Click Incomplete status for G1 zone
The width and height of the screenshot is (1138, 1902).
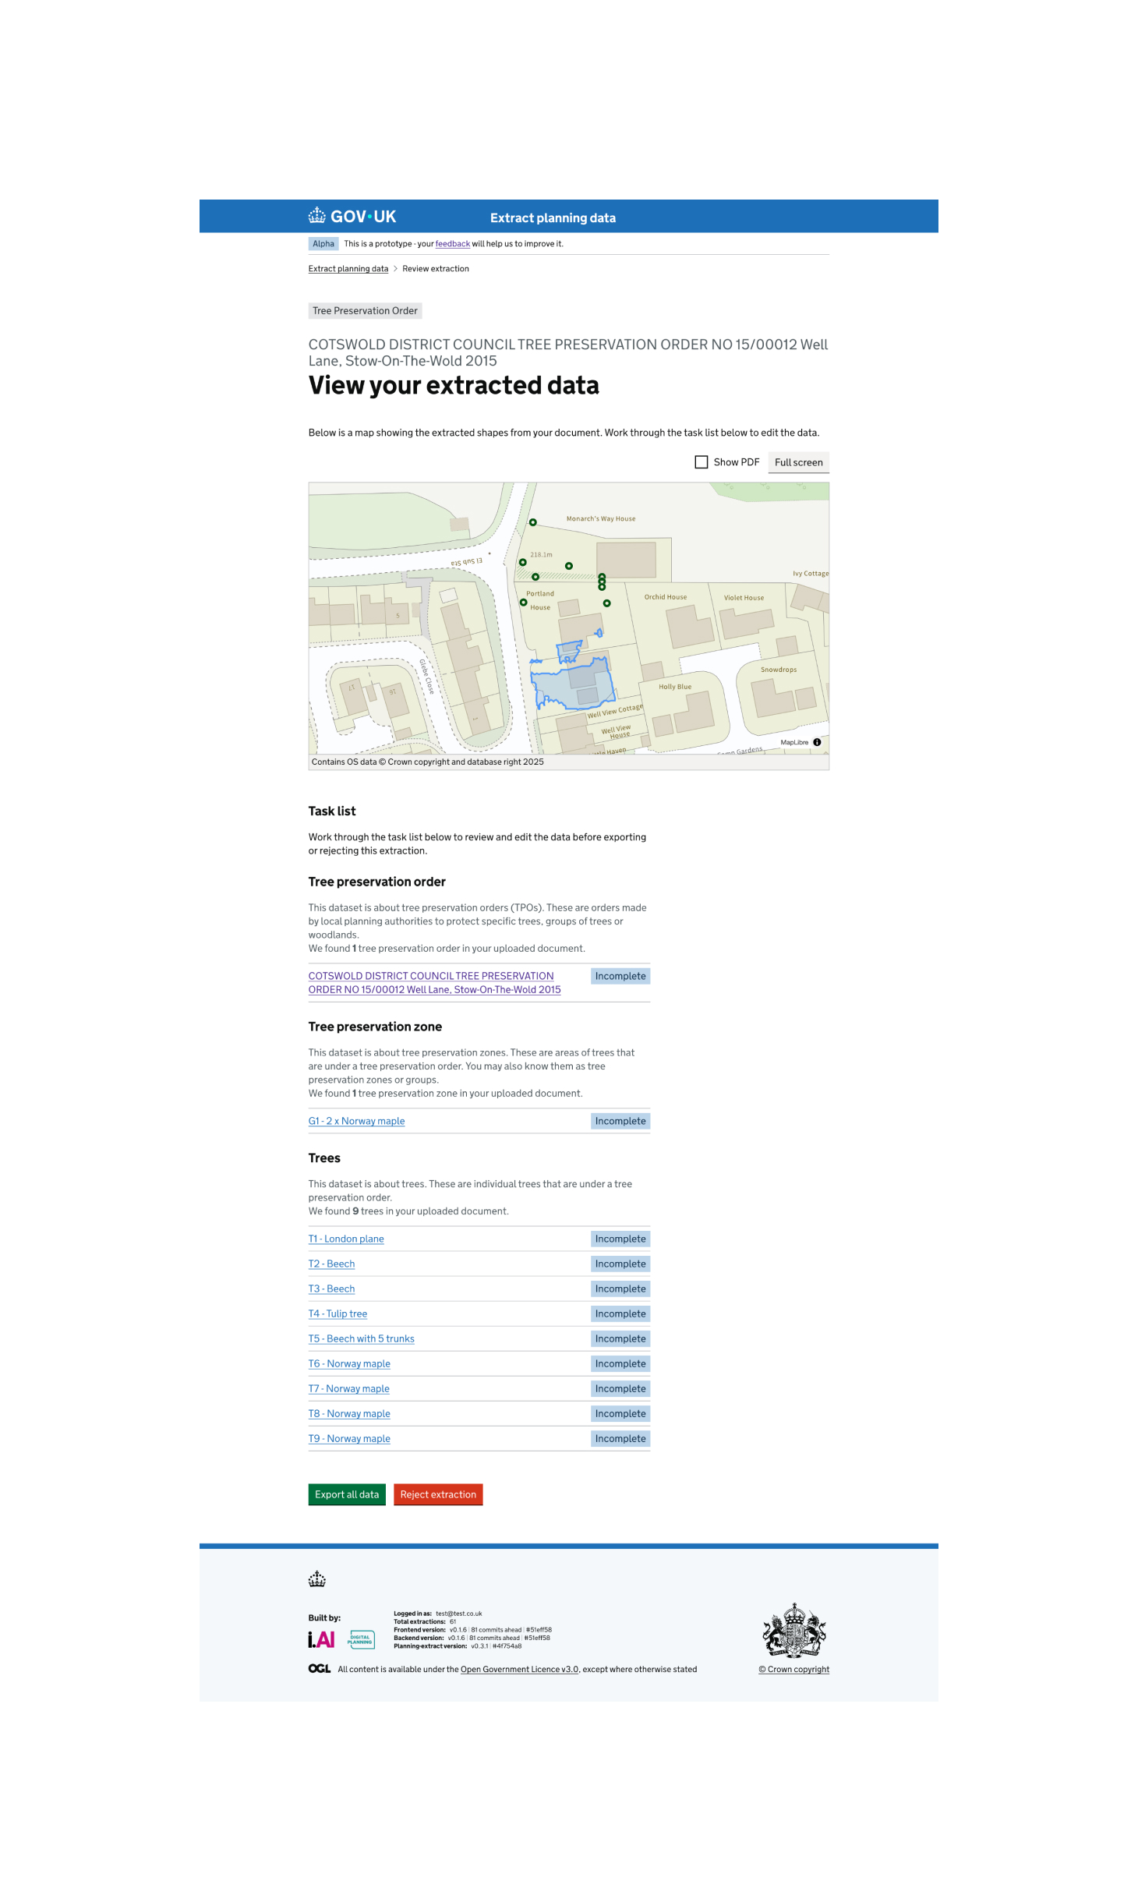[x=620, y=1121]
